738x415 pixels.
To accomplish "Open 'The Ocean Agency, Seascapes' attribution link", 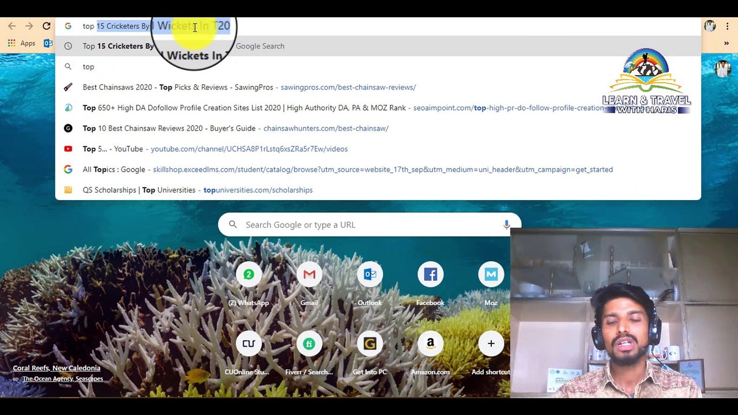I will pyautogui.click(x=62, y=379).
